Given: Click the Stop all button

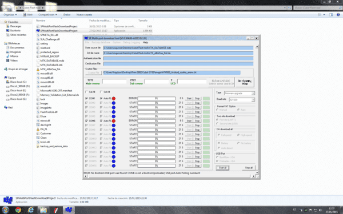Looking at the screenshot, I should (x=249, y=168).
